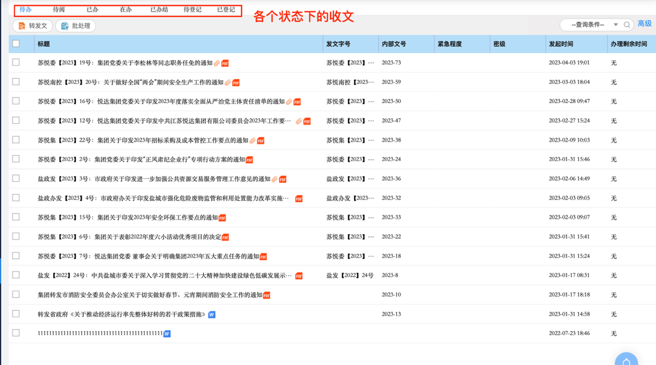Click the 发起时间 column header
Viewport: 656px width, 365px height.
click(x=561, y=44)
